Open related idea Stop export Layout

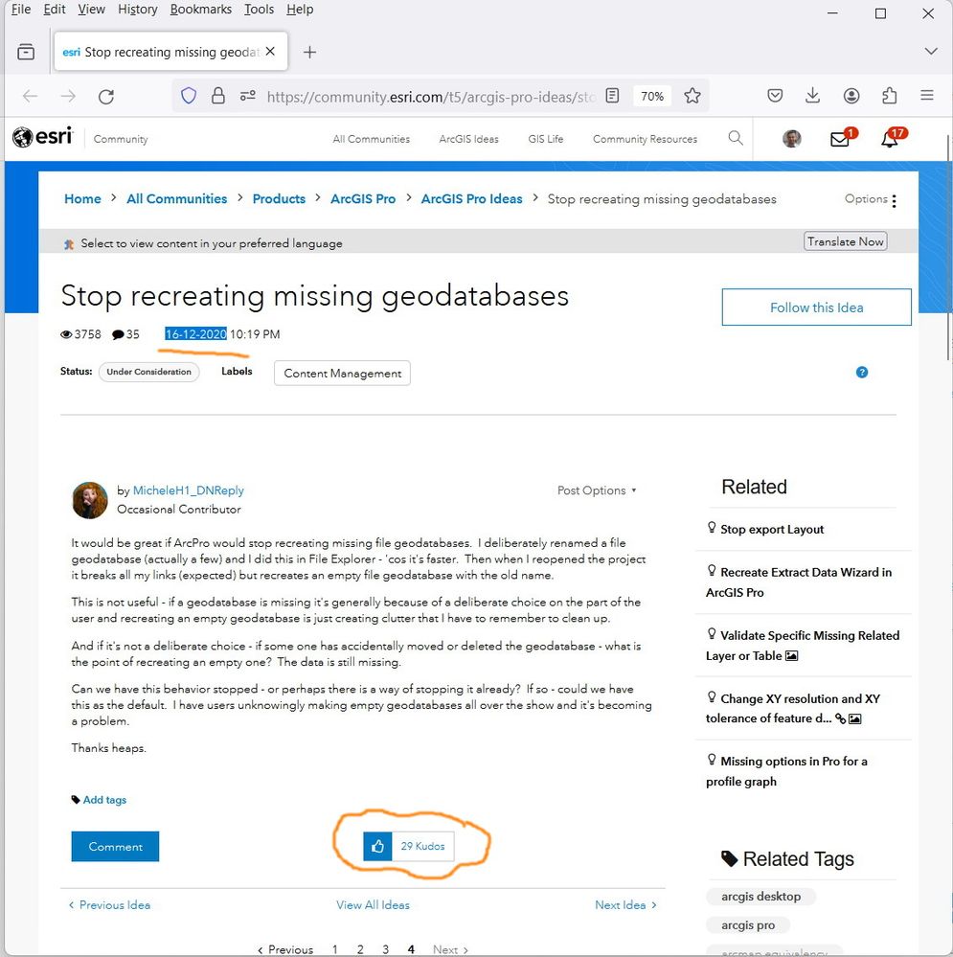[772, 529]
